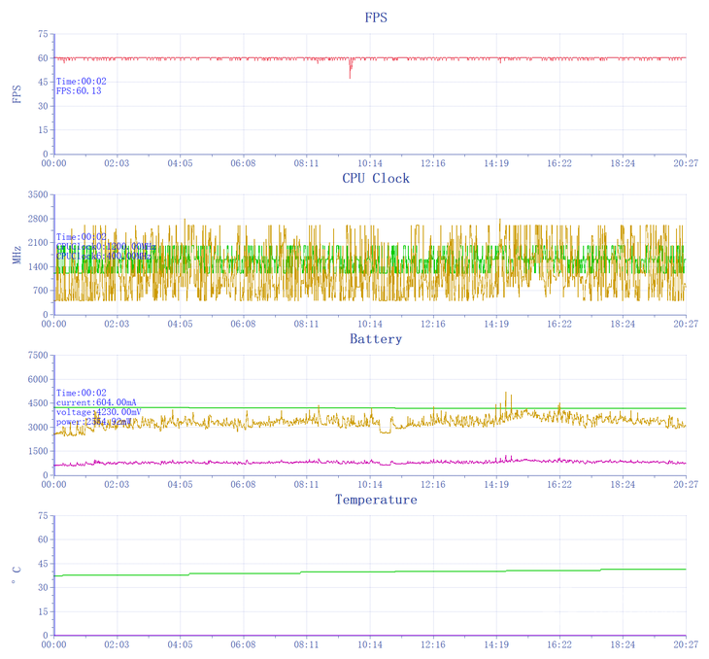Click the FPS chart title
Image resolution: width=709 pixels, height=659 pixels.
coord(375,17)
